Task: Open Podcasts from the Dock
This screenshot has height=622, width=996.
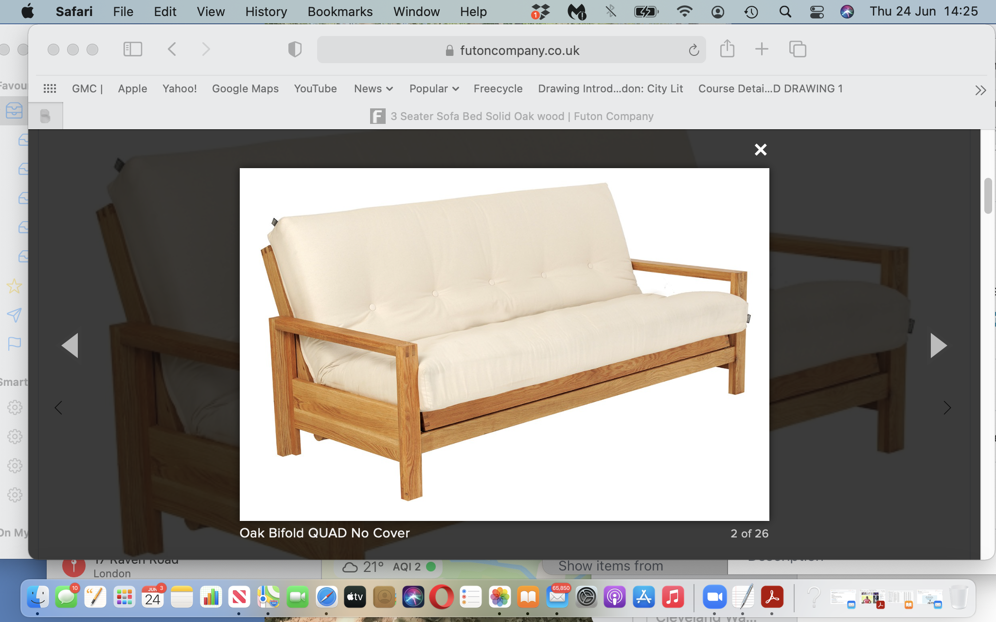Action: click(615, 598)
